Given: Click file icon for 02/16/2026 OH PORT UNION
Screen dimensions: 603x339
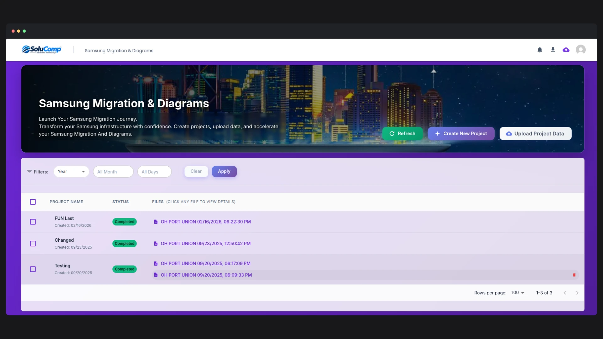Looking at the screenshot, I should pyautogui.click(x=155, y=222).
